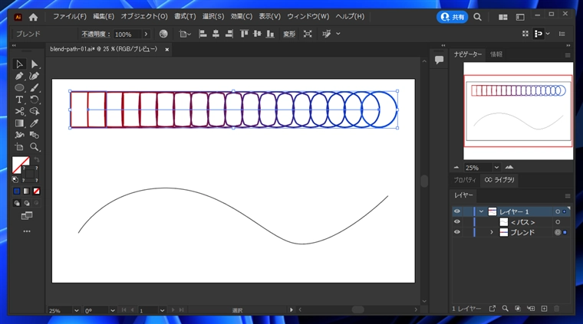Click Locate Object magnifier in Layers panel
The height and width of the screenshot is (324, 583).
coord(505,309)
